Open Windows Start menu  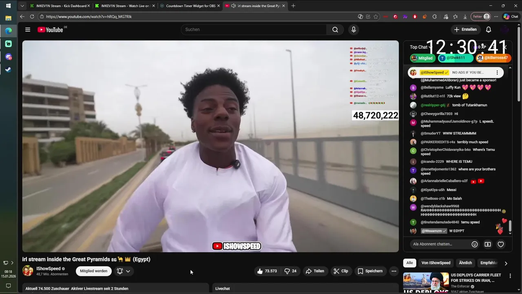pyautogui.click(x=8, y=6)
